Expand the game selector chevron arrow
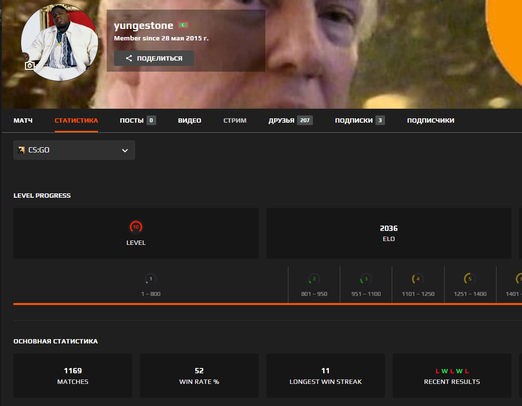522x406 pixels. [x=125, y=151]
